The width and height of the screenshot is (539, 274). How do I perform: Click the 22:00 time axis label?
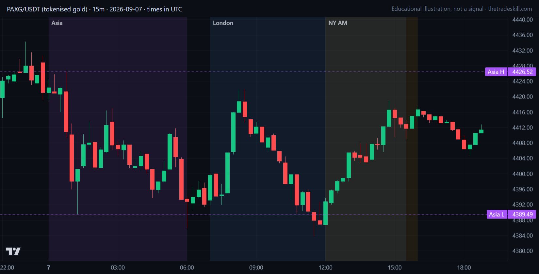[x=7, y=267]
